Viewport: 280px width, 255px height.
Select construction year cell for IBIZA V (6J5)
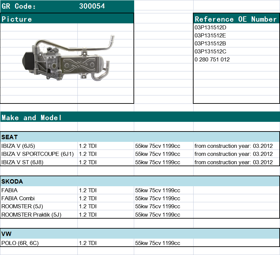pyautogui.click(x=236, y=146)
